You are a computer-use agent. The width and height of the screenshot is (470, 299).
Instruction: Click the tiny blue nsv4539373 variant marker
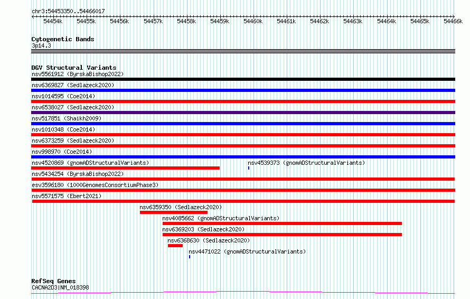coord(249,168)
